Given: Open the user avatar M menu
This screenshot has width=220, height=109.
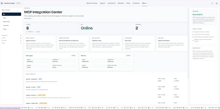Looking at the screenshot, I should (216, 3).
